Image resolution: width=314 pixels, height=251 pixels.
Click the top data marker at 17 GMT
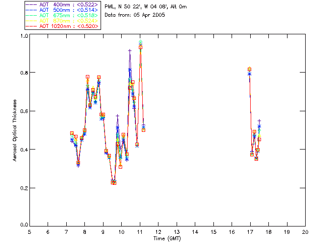pyautogui.click(x=250, y=70)
